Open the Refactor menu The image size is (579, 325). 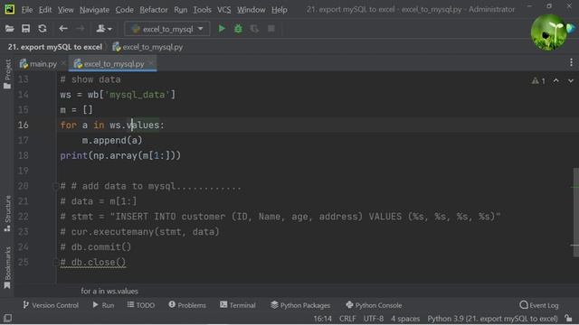pyautogui.click(x=154, y=10)
